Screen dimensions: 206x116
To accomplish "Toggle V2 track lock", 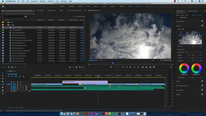I will click(12, 82).
